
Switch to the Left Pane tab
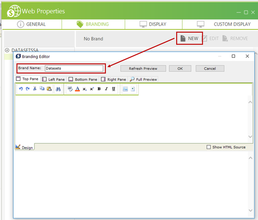click(53, 79)
